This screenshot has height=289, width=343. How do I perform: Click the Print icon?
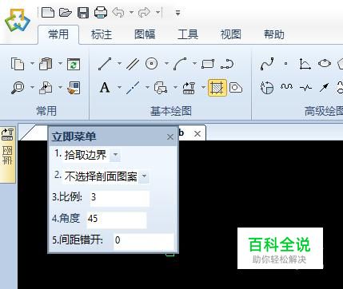click(101, 13)
